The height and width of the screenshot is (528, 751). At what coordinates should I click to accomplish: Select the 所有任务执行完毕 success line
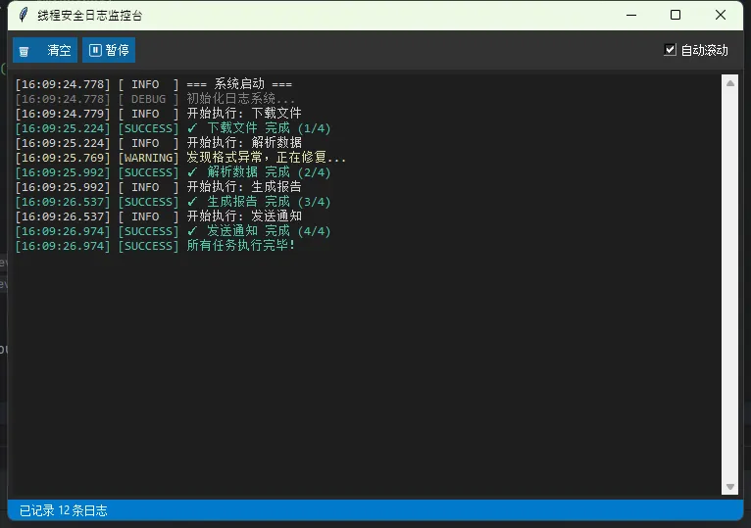(240, 246)
